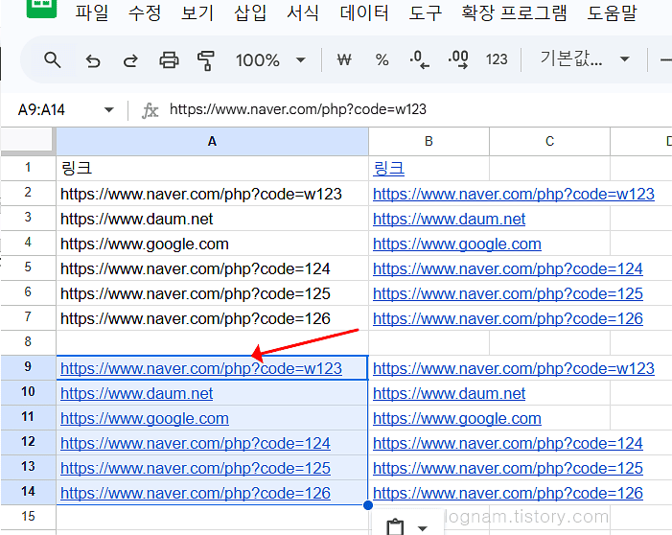Image resolution: width=672 pixels, height=535 pixels.
Task: Open the 확장 프로그램 menu
Action: 514,12
